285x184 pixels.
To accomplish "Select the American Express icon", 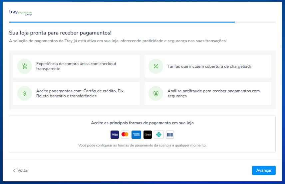I will pos(136,135).
